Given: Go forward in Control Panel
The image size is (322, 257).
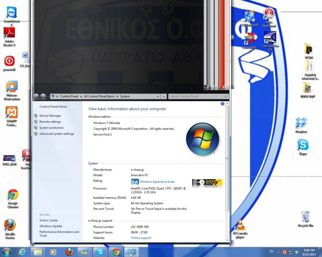Looking at the screenshot, I should click(43, 96).
